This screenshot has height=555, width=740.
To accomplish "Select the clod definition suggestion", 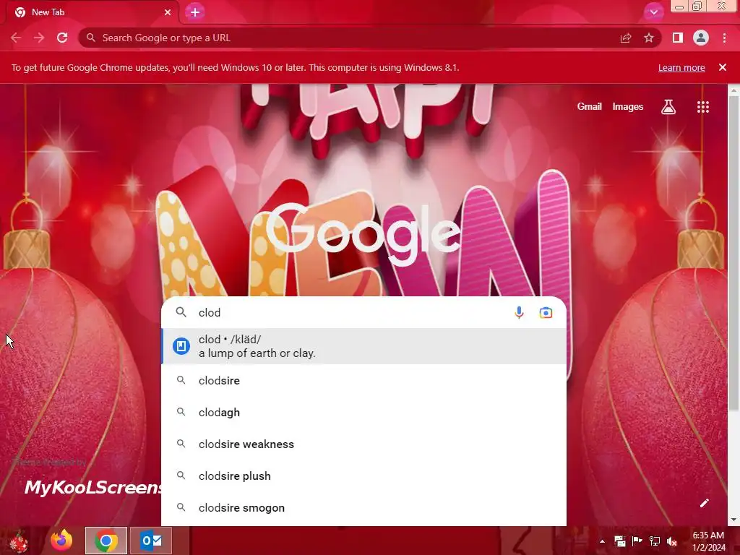I will (364, 346).
